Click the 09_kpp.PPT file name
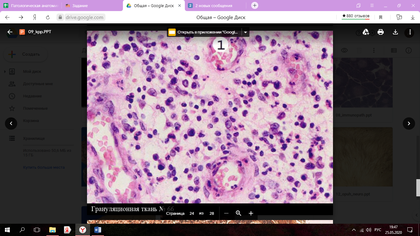This screenshot has height=236, width=420. tap(40, 32)
